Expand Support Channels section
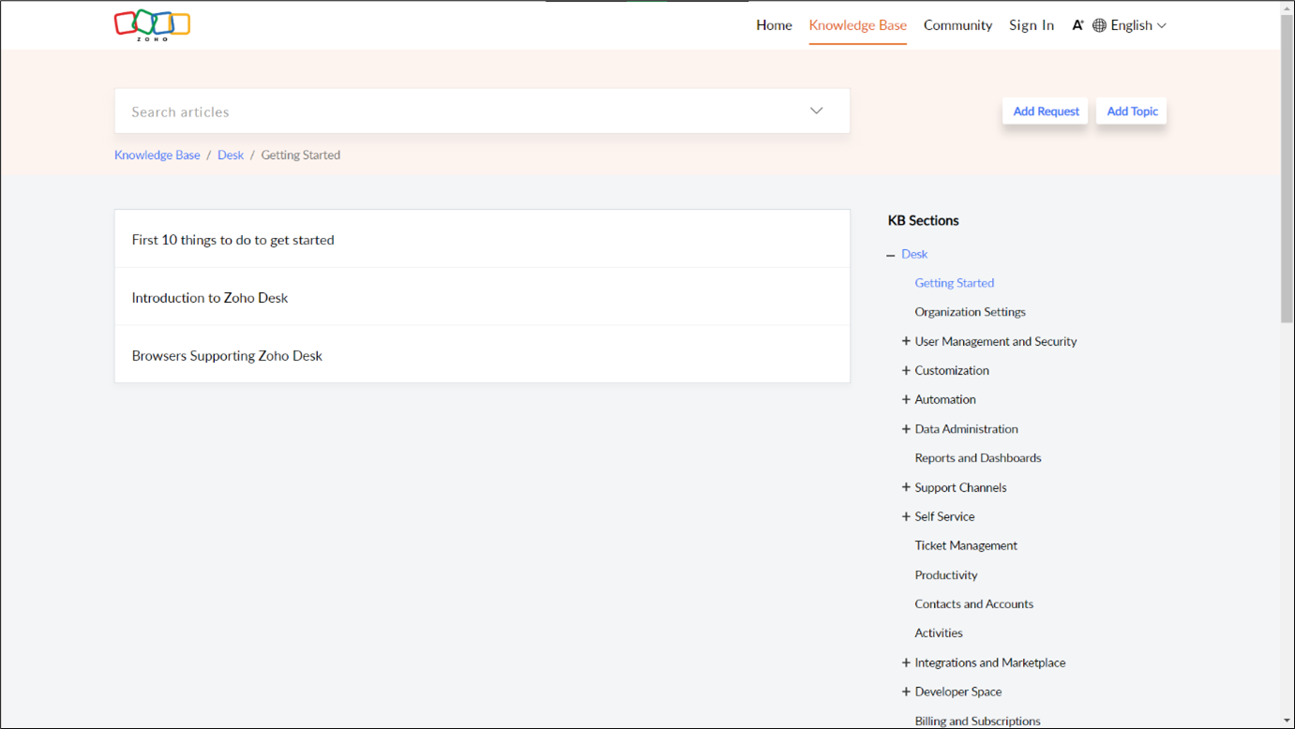1295x729 pixels. [x=906, y=487]
